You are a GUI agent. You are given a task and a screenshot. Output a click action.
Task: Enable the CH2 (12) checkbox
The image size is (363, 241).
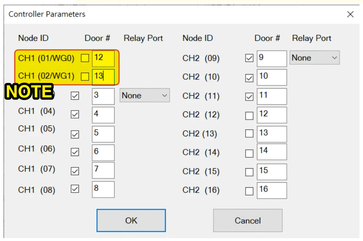(249, 115)
